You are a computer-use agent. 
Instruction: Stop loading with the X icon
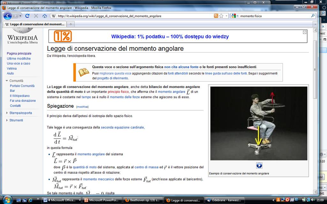[x=36, y=16]
